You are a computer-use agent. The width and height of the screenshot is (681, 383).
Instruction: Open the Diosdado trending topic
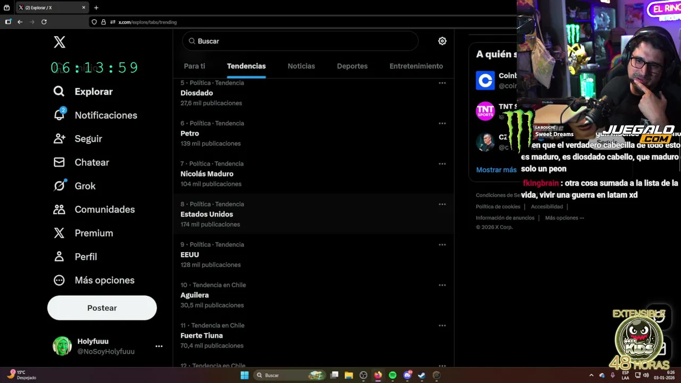click(x=313, y=93)
